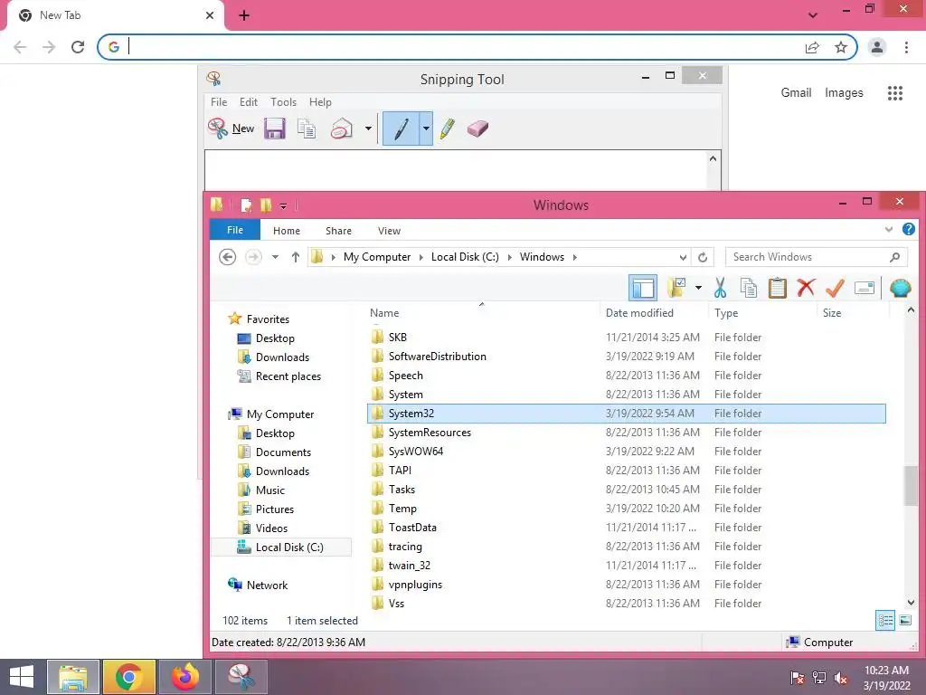This screenshot has width=926, height=695.
Task: Click the red X Delete icon
Action: click(806, 288)
